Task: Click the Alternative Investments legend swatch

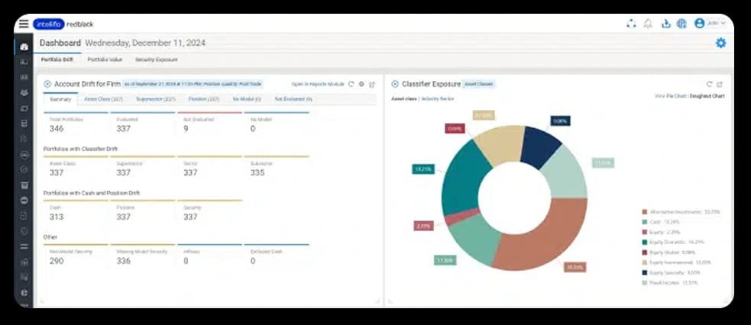Action: 645,211
